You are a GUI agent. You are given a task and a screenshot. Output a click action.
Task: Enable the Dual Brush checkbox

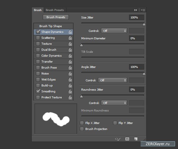click(x=38, y=50)
